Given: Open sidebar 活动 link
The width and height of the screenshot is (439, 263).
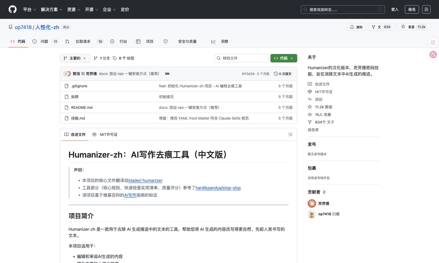Looking at the screenshot, I should tap(315, 99).
